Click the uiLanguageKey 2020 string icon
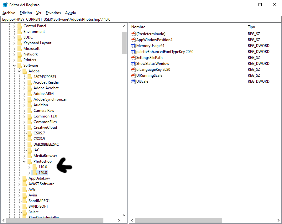The height and width of the screenshot is (224, 282). 133,69
